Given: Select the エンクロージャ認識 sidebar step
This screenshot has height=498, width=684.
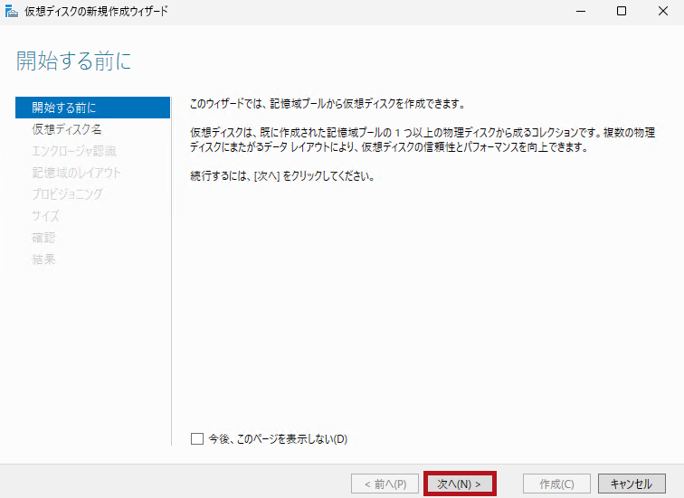Looking at the screenshot, I should [x=74, y=151].
